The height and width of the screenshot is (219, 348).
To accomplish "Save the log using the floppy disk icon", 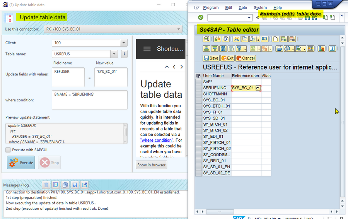I will click(75, 185).
